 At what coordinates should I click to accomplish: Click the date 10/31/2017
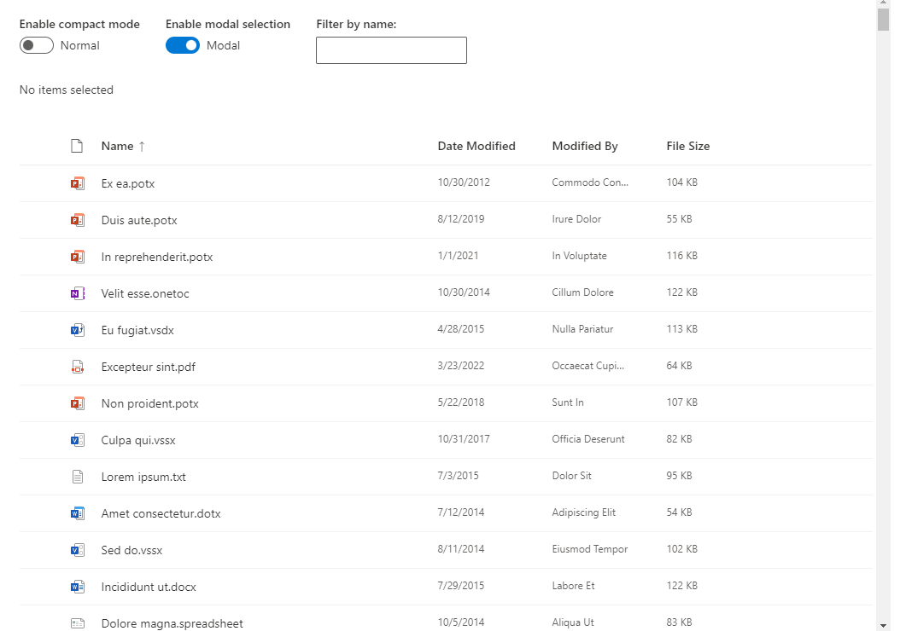(x=464, y=439)
